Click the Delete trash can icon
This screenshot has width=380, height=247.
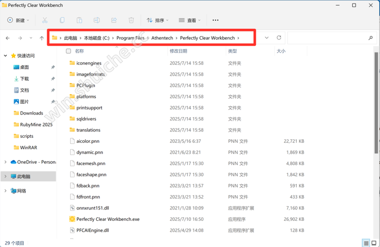pos(131,20)
